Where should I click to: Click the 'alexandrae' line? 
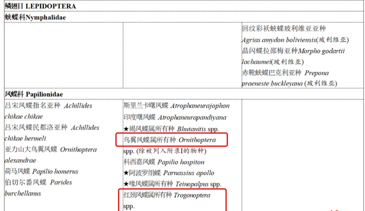(21, 160)
